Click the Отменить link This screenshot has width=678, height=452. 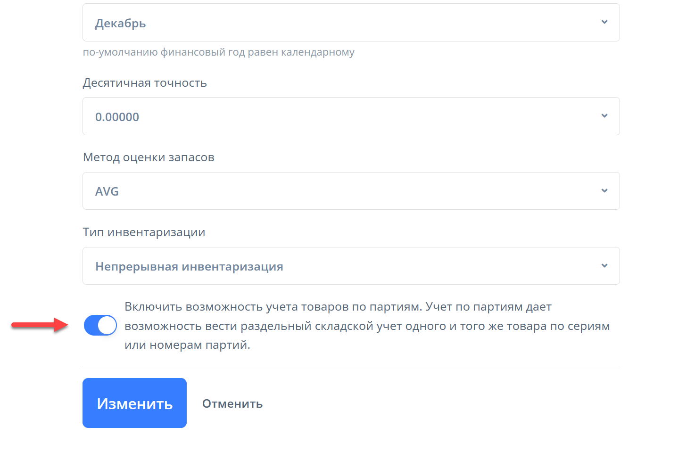coord(232,403)
